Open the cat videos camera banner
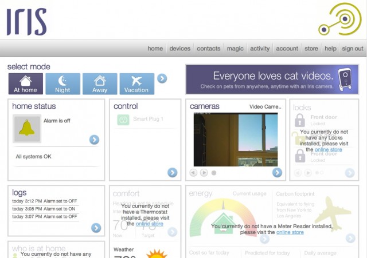The width and height of the screenshot is (367, 258). click(272, 80)
